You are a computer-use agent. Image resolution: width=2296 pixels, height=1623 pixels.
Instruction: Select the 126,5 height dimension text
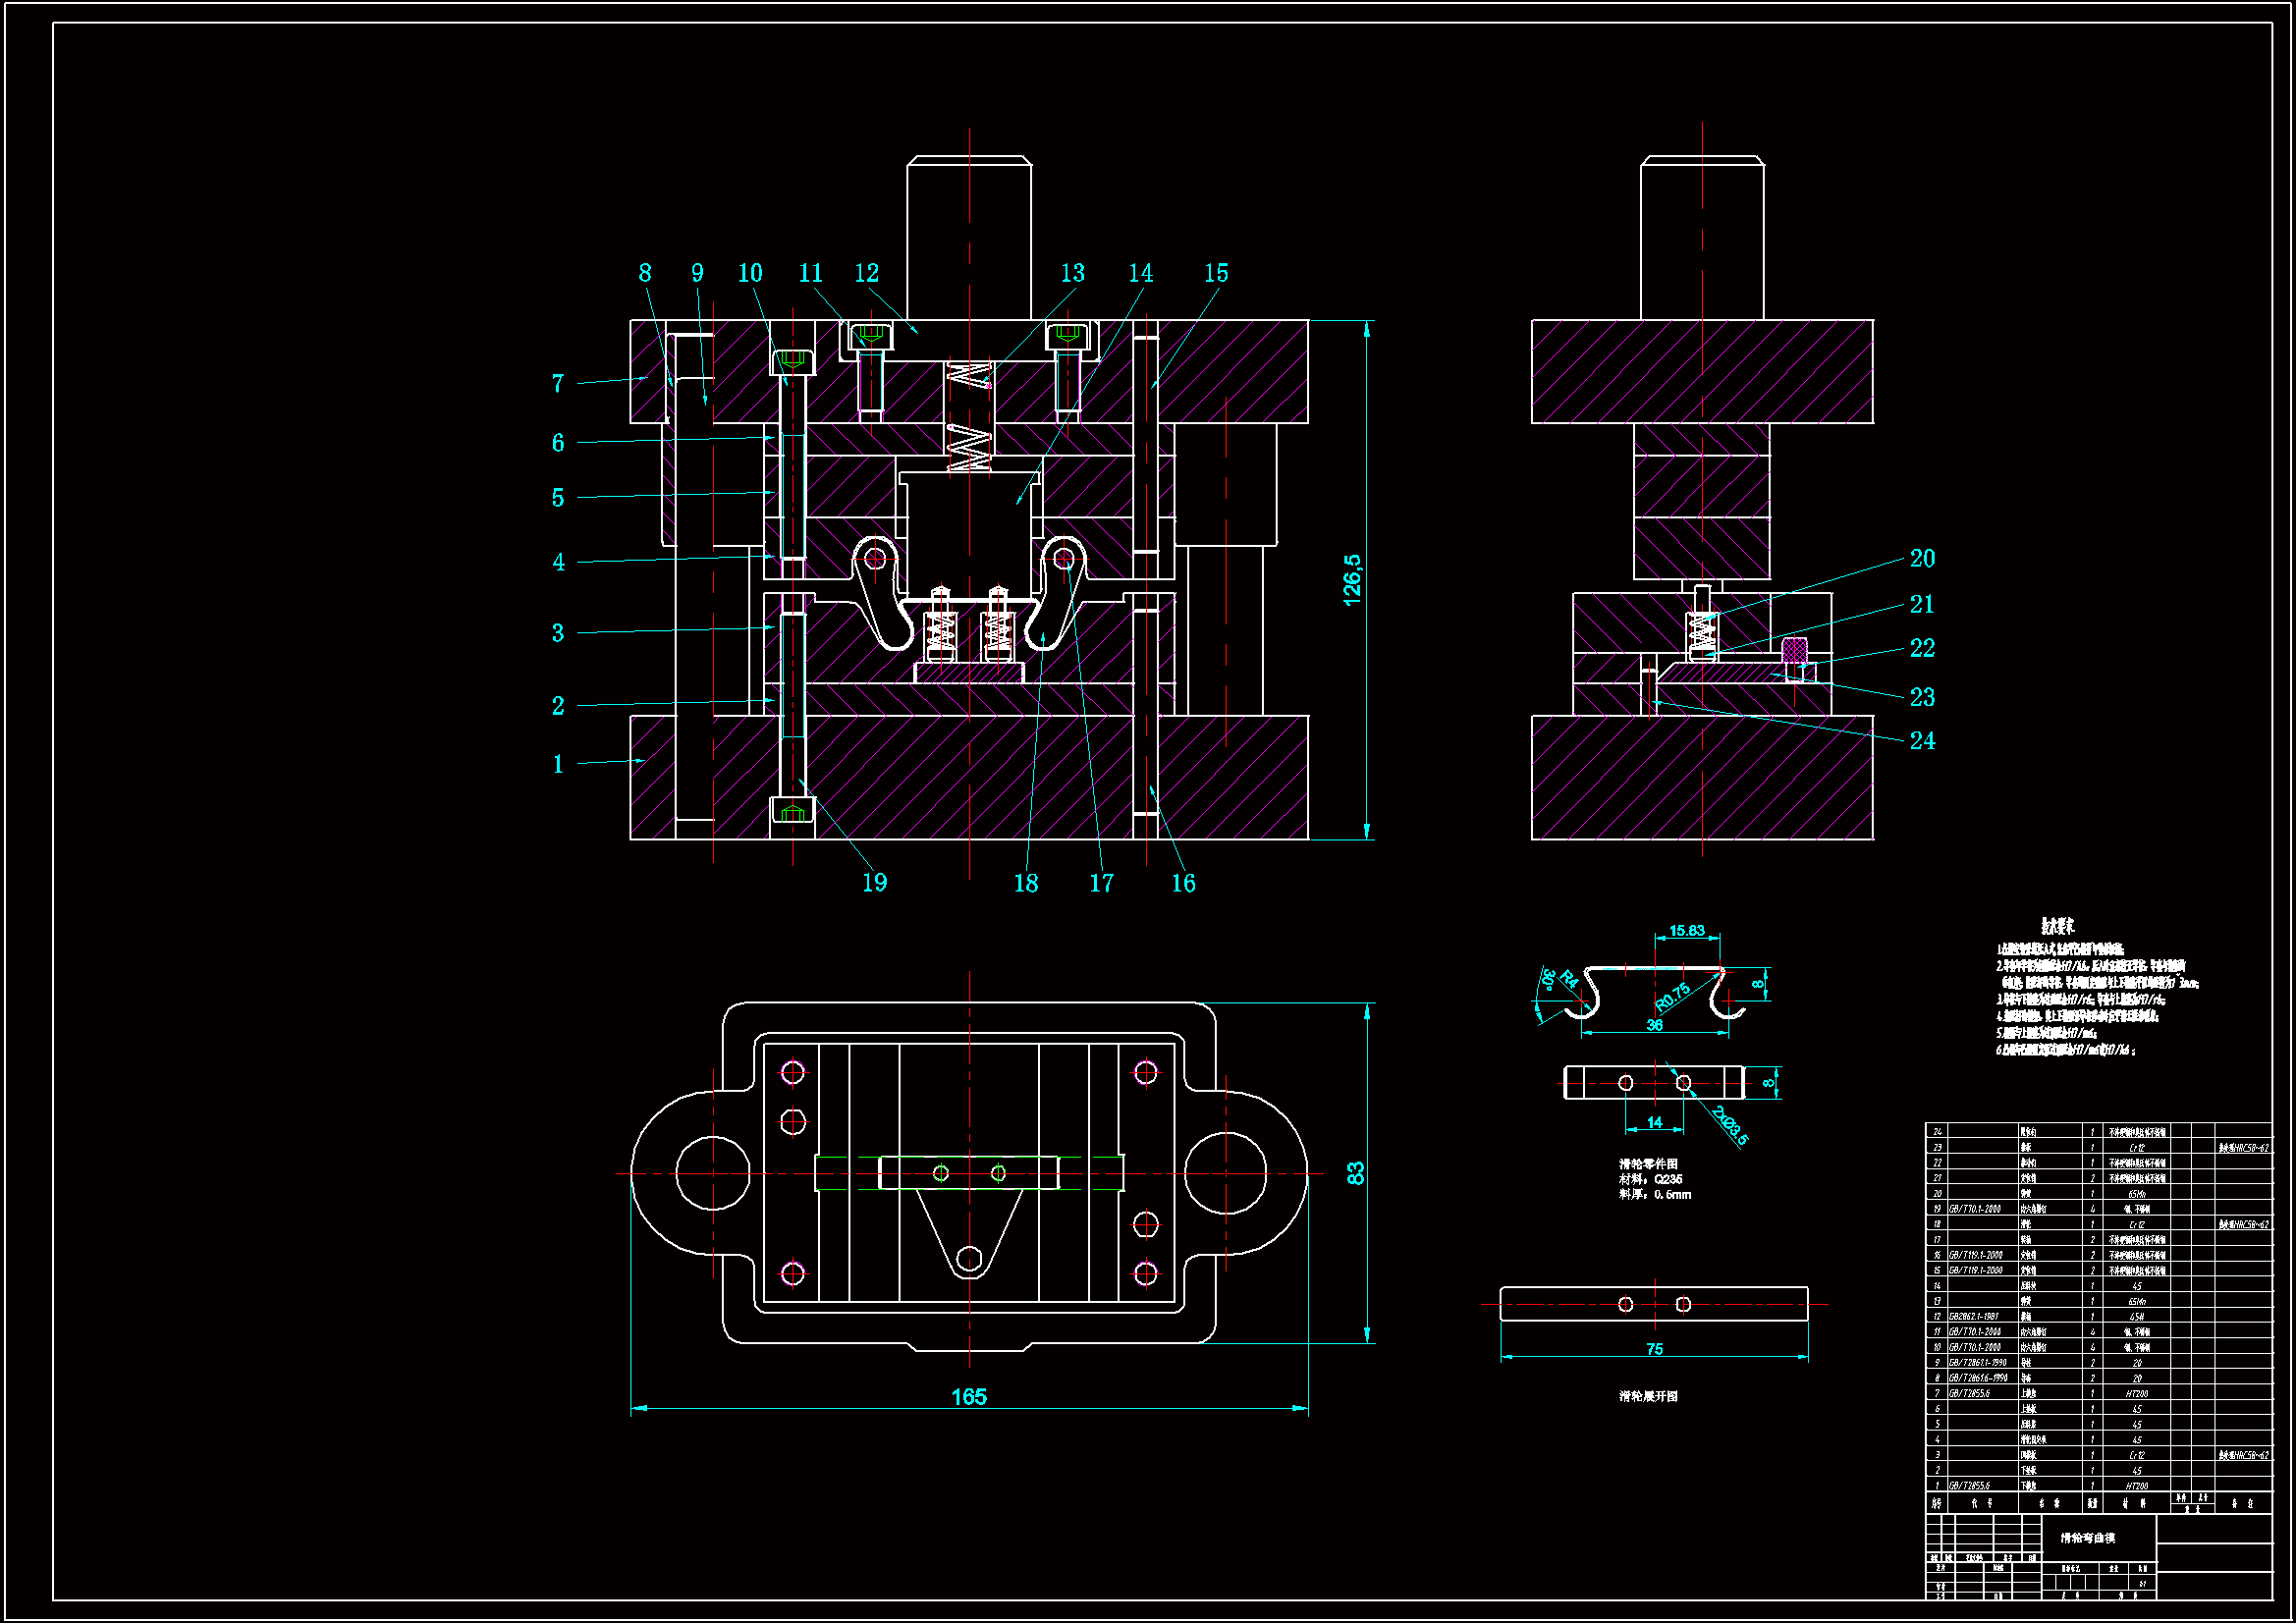1352,580
